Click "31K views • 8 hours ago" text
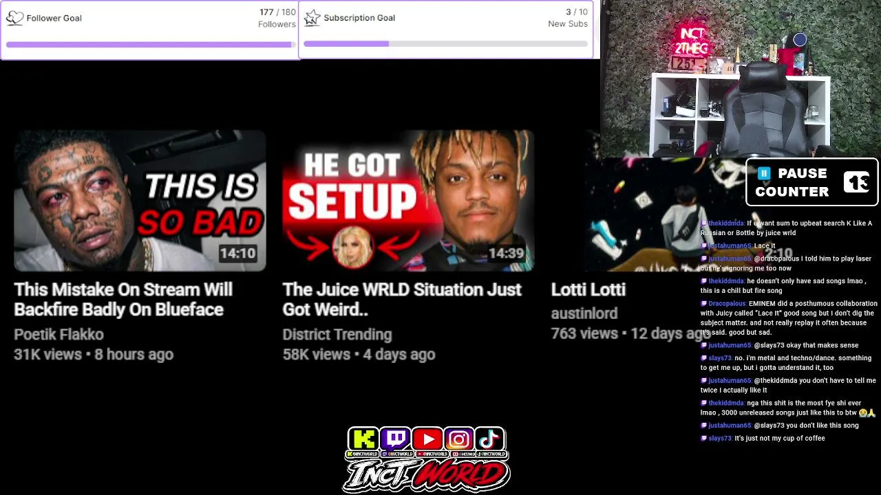 click(94, 355)
